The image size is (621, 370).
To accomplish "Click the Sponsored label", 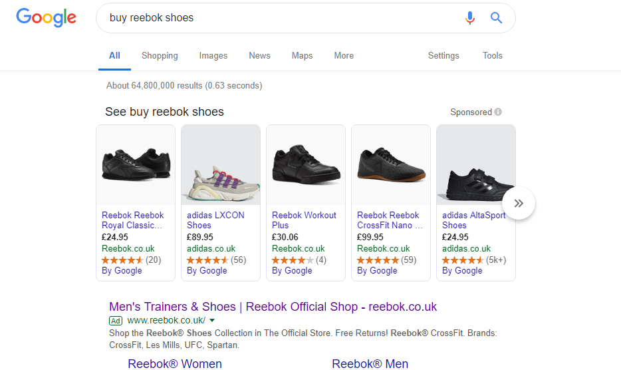I will point(471,112).
